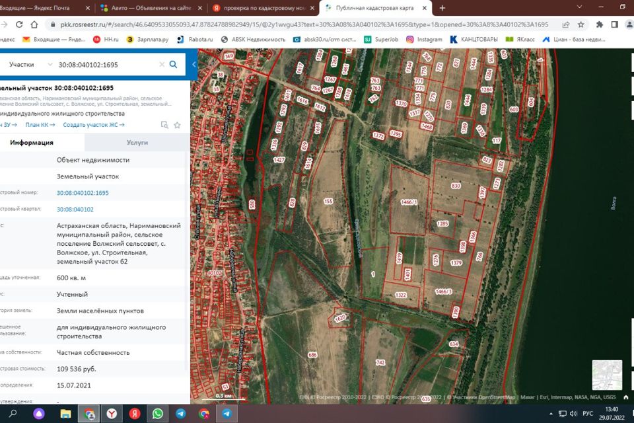The image size is (634, 423).
Task: Click the date value 15.07.2021
Action: [x=73, y=385]
